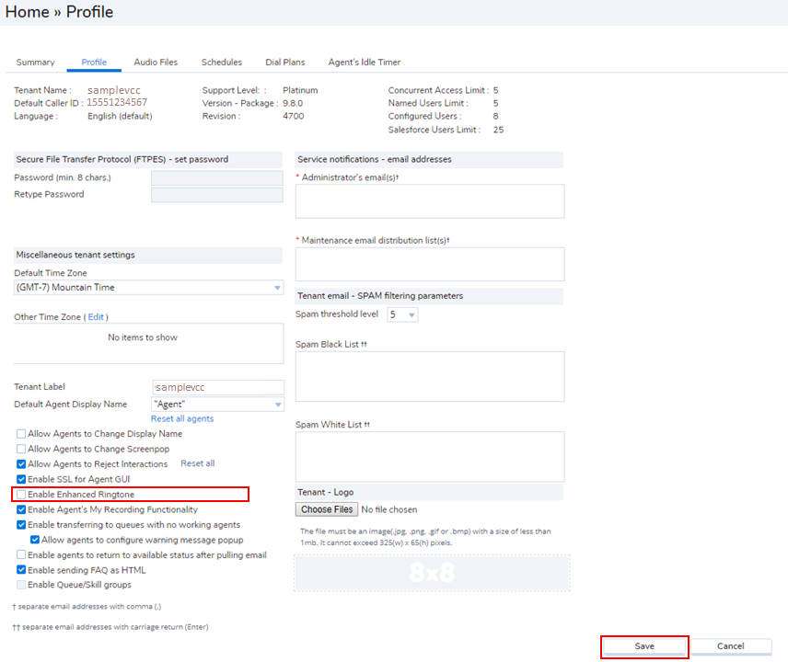This screenshot has width=788, height=662.
Task: Uncheck Allow Agents to Reject Interactions
Action: 21,464
